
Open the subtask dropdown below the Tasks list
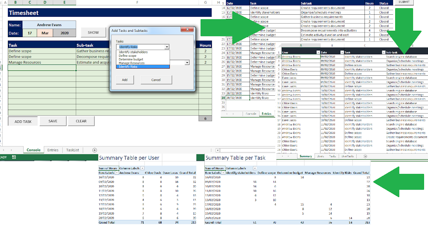[187, 62]
